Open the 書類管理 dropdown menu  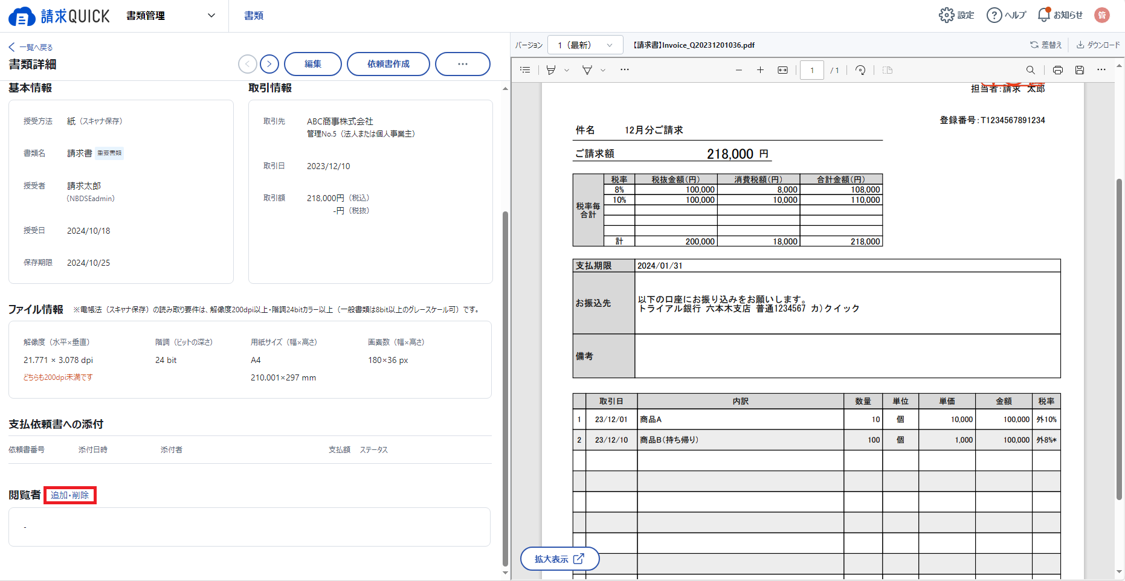coord(171,16)
